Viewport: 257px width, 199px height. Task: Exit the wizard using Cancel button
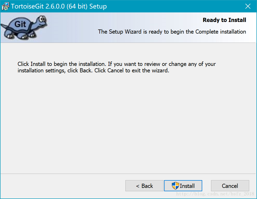230,186
